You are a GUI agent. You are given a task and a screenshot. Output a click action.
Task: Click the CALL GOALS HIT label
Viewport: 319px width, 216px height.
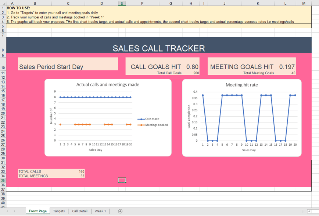click(156, 67)
